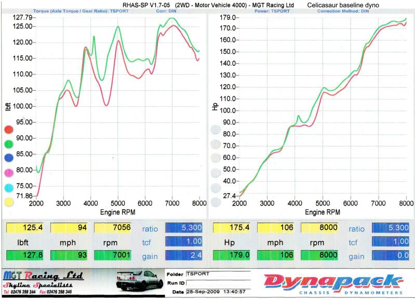Select the green 8000 rpm power value

coord(319,255)
